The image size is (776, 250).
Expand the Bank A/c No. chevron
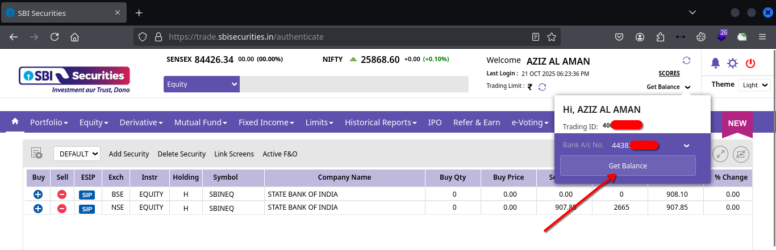click(686, 146)
